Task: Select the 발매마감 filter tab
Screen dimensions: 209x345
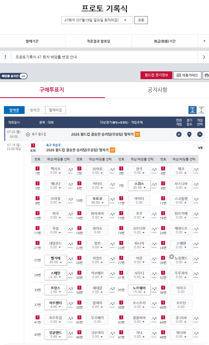Action: tap(55, 110)
